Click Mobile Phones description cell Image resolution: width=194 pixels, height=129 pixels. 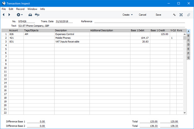click(x=72, y=38)
